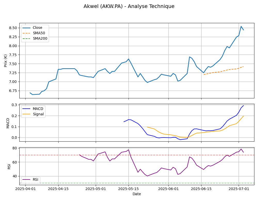Click the blue MACD line swatch in legend
Viewport: 258px width, 206px height.
click(27, 109)
